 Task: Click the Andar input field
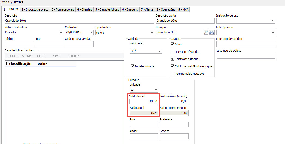click(x=144, y=136)
